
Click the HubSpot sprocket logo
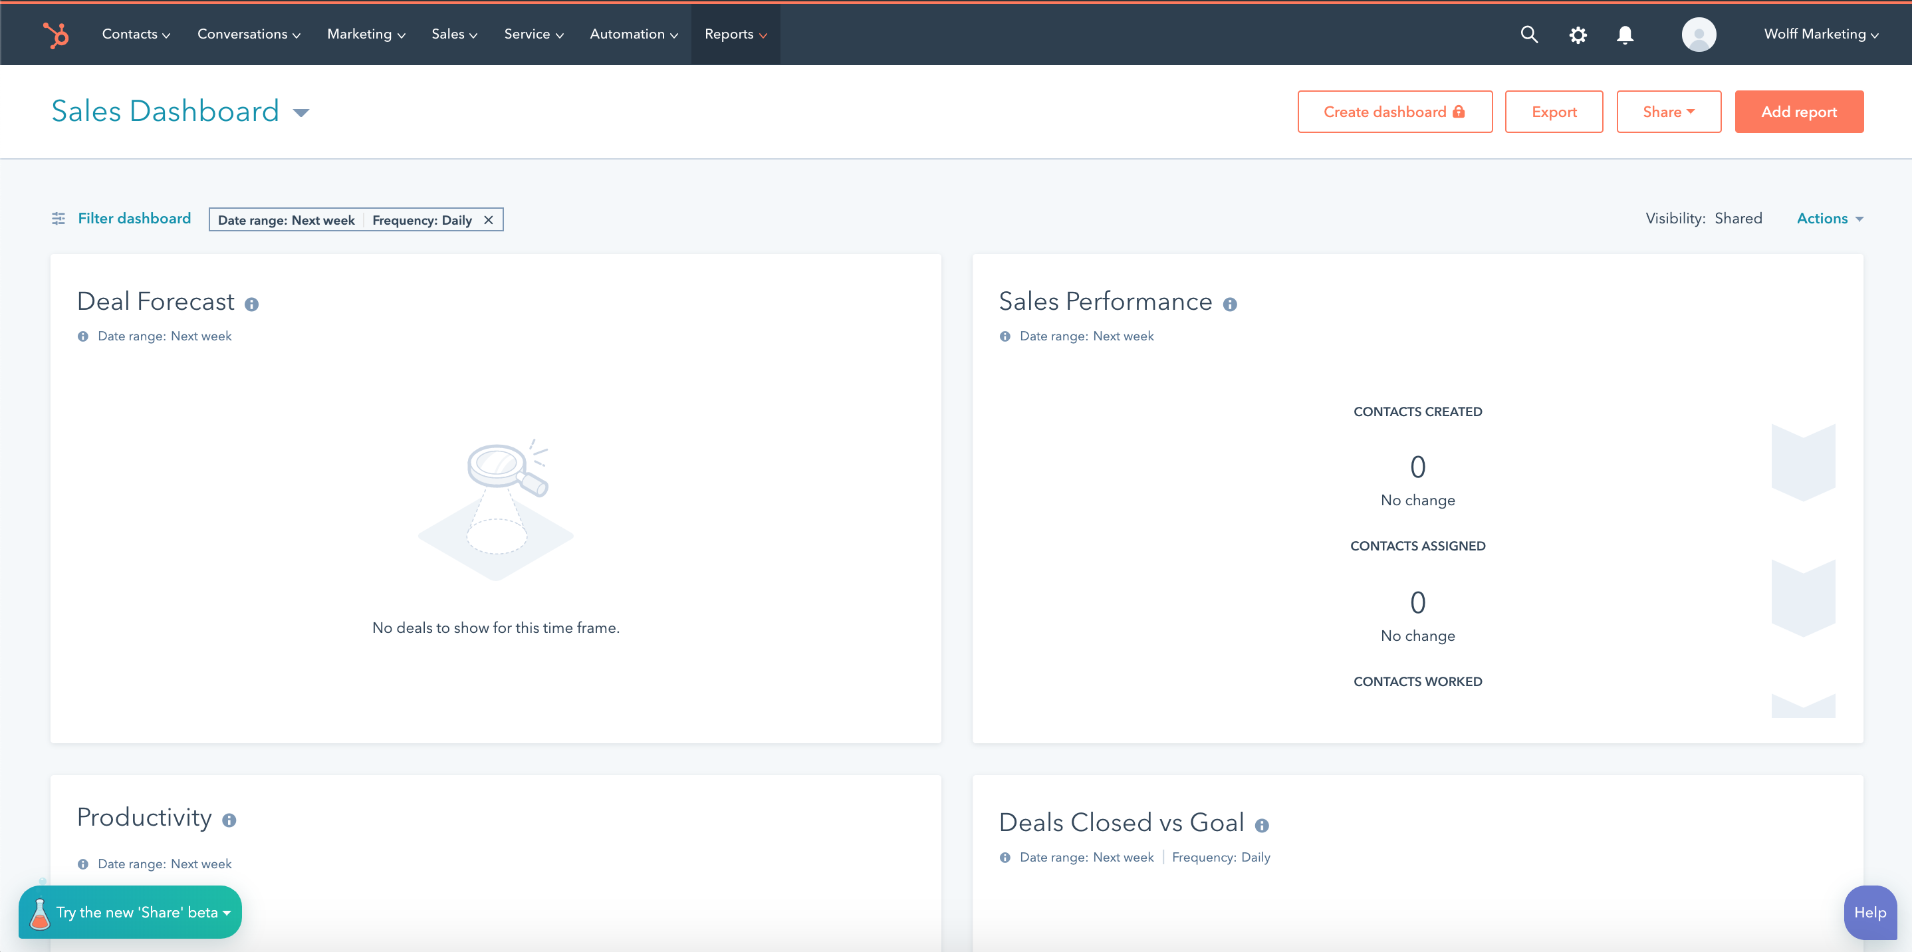pyautogui.click(x=57, y=34)
